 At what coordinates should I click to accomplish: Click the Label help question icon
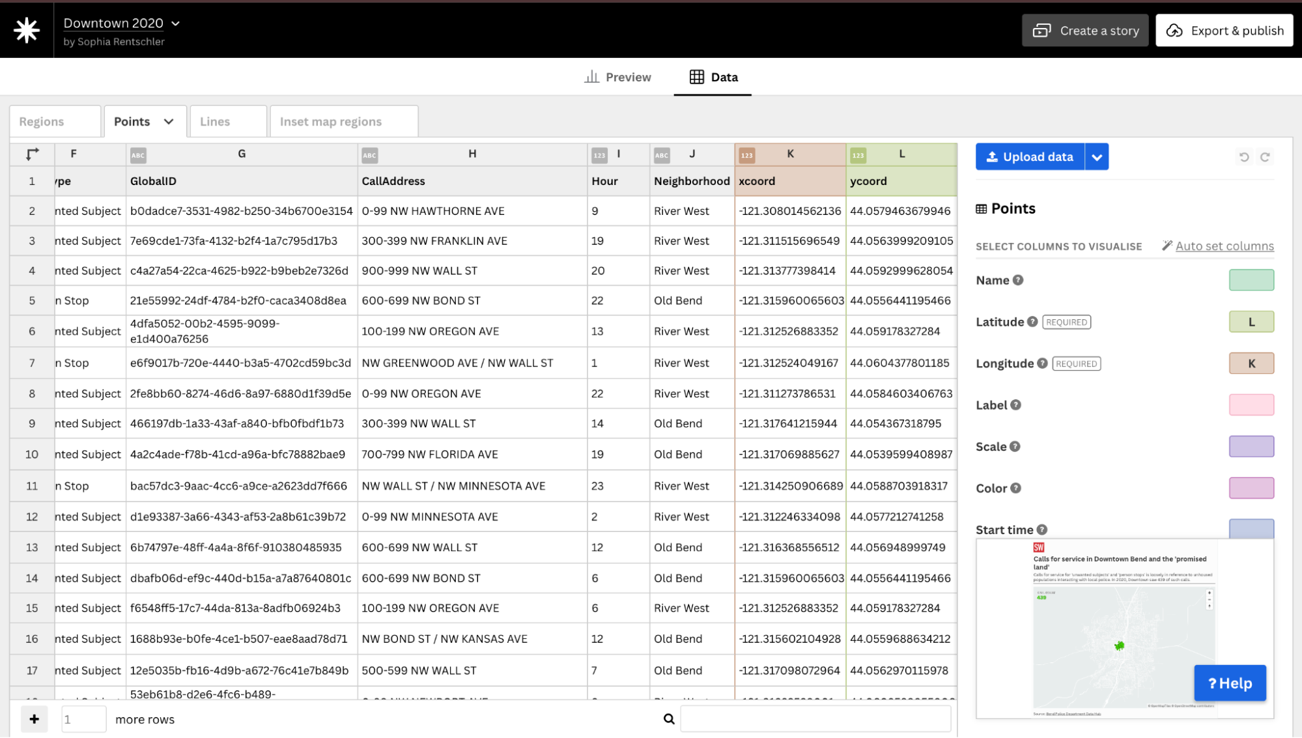tap(1015, 405)
